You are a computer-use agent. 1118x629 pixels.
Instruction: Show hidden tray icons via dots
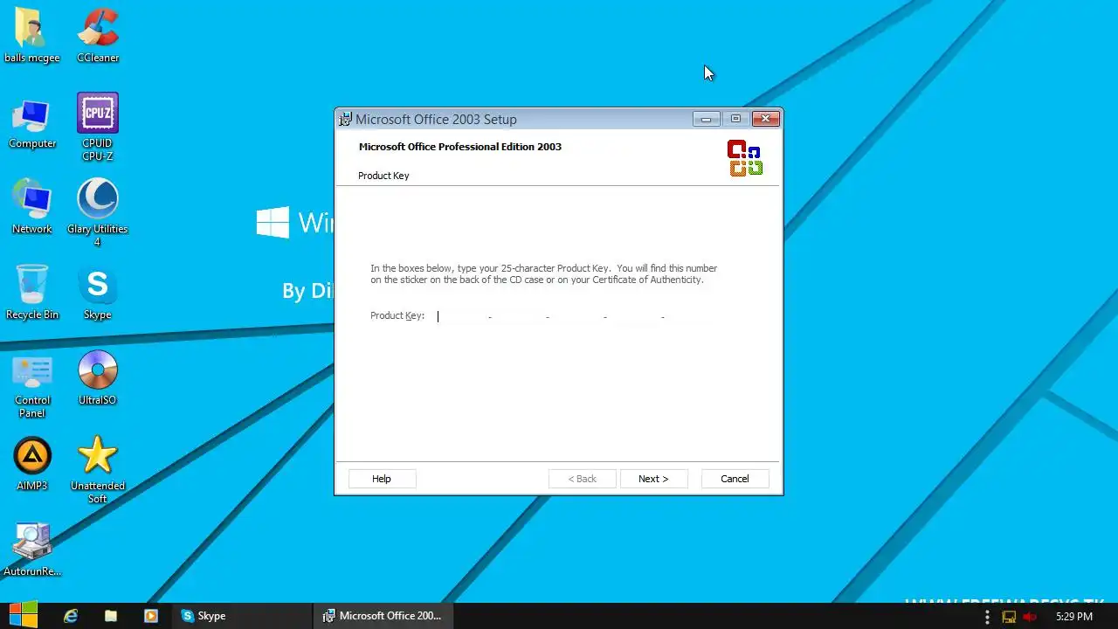(987, 617)
